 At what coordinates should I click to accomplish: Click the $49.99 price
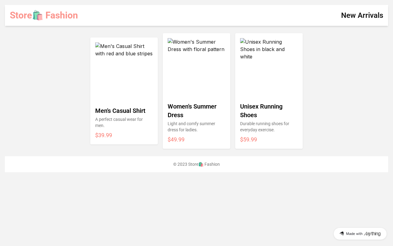tap(176, 140)
